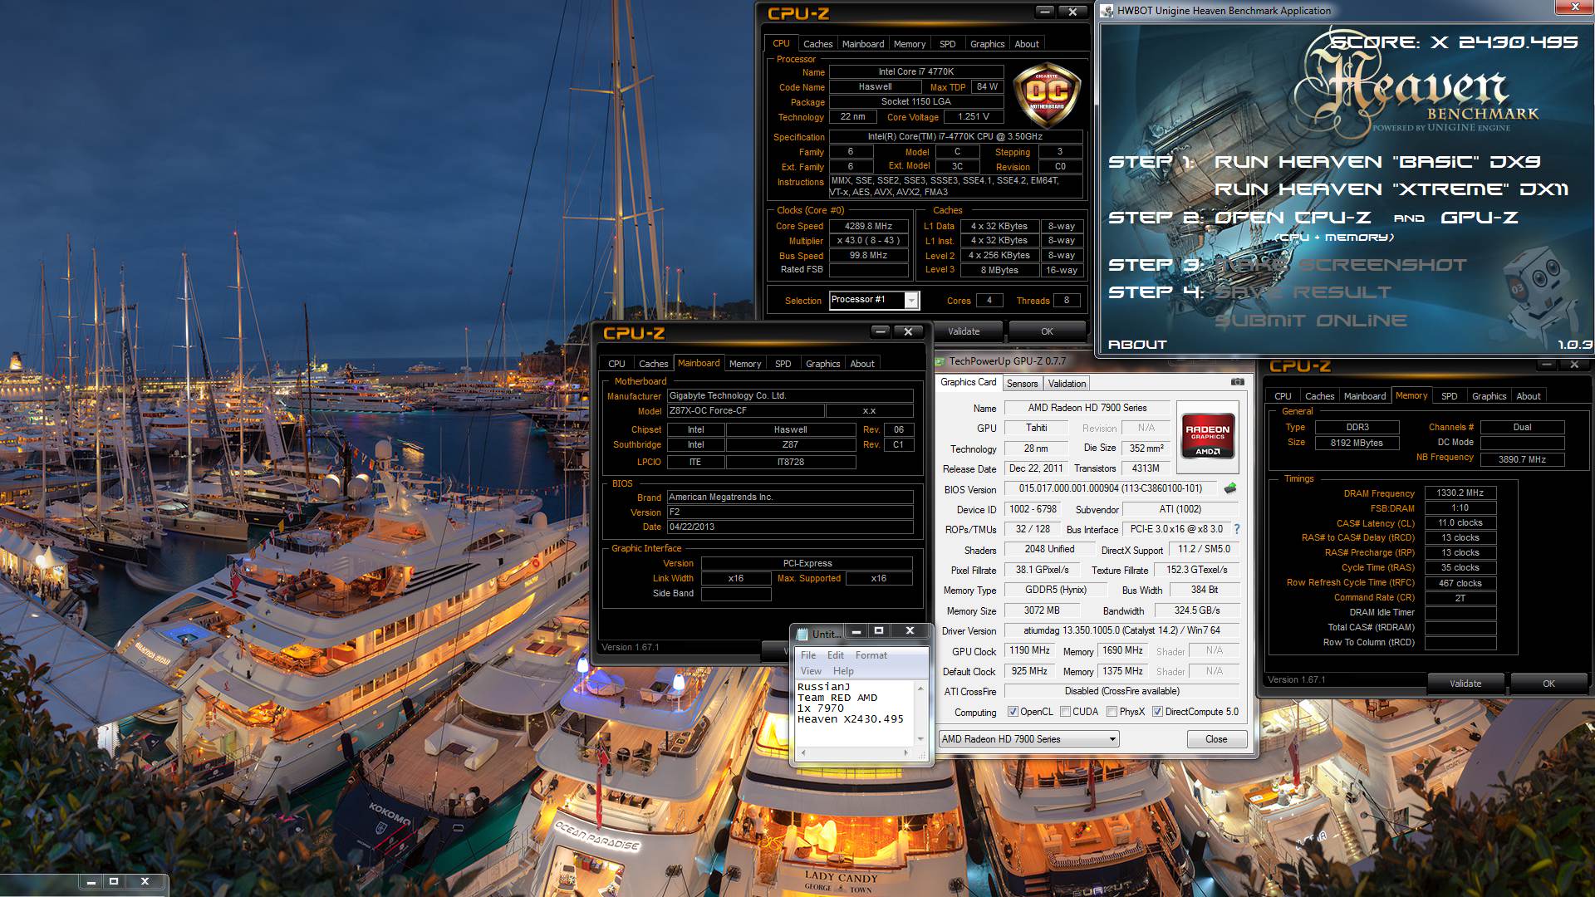Open About tab in top CPU-Z window
Image resolution: width=1595 pixels, height=897 pixels.
click(1026, 44)
